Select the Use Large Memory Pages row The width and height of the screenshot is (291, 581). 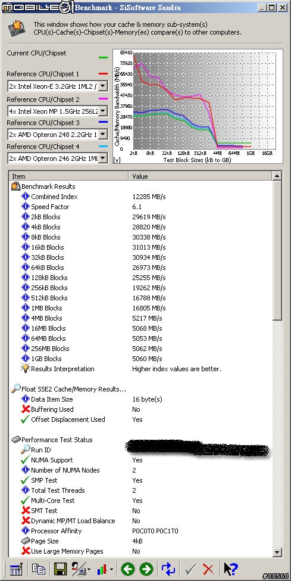pos(140,551)
